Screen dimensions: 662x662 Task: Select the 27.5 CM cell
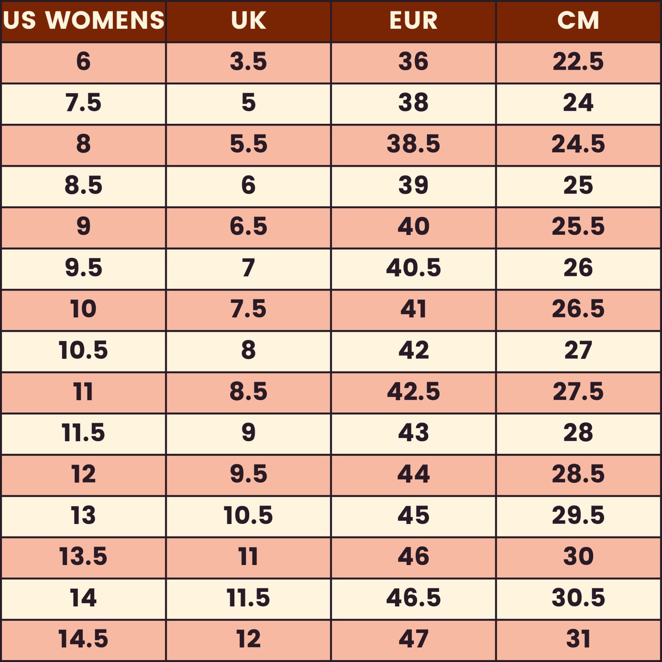click(578, 392)
